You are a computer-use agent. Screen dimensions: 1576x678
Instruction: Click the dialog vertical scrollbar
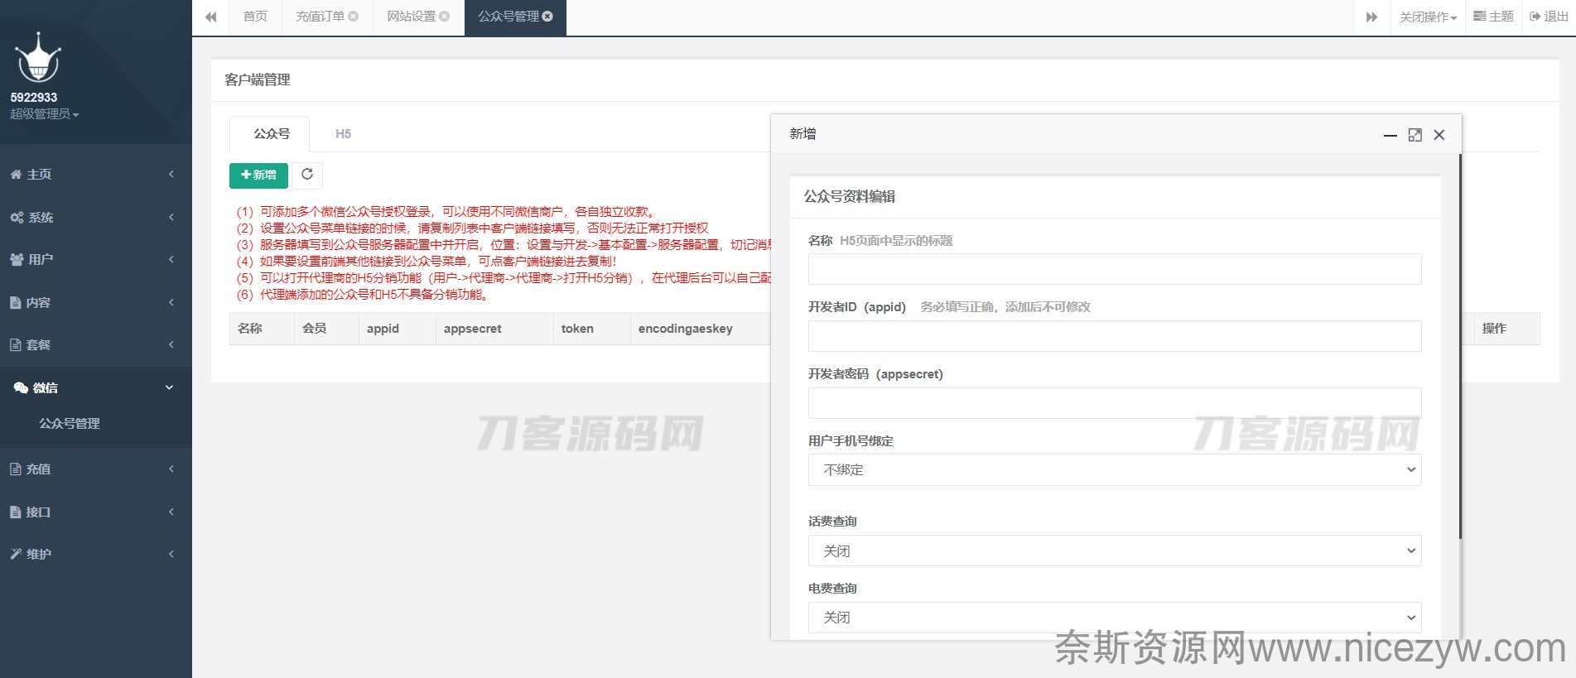click(x=1459, y=346)
